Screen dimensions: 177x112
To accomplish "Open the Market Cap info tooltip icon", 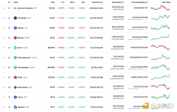I will (102, 2).
